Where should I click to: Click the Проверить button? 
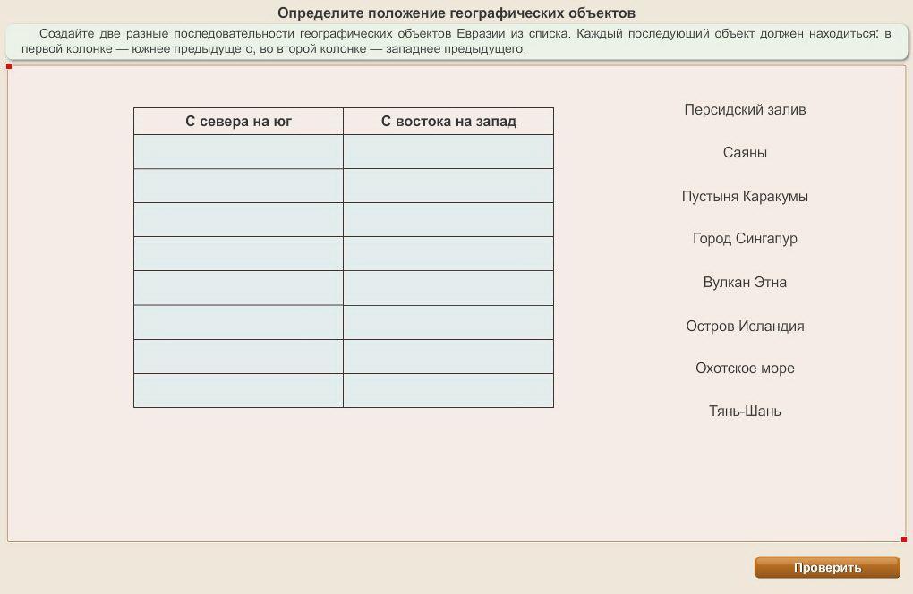point(827,567)
